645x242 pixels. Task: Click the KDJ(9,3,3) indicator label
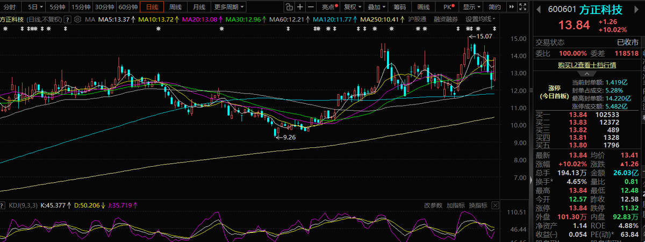(23, 205)
